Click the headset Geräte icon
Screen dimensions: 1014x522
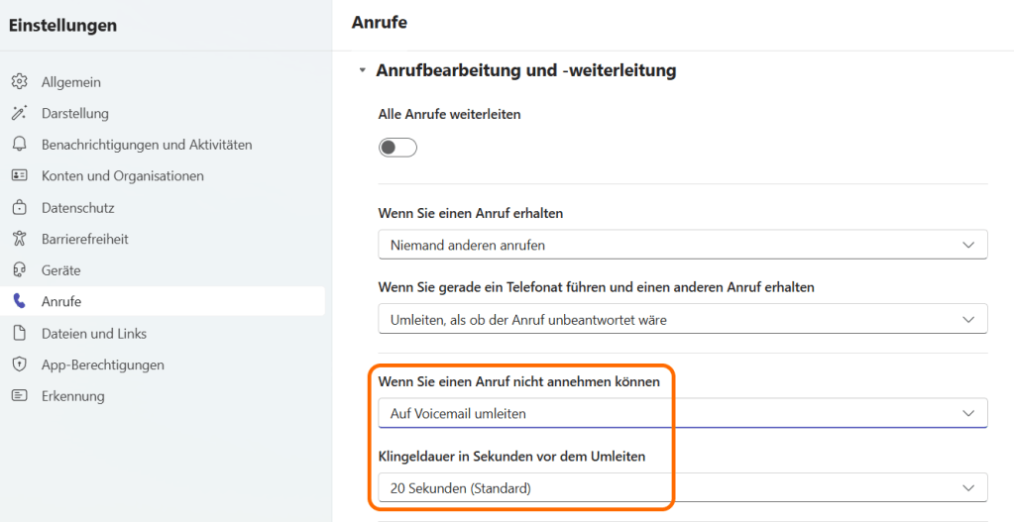tap(19, 270)
